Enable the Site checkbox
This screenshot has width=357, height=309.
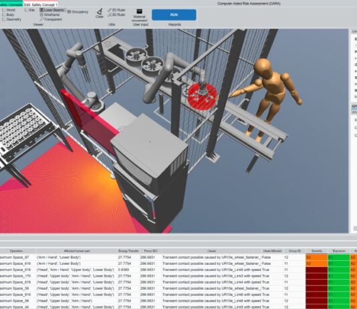point(29,10)
